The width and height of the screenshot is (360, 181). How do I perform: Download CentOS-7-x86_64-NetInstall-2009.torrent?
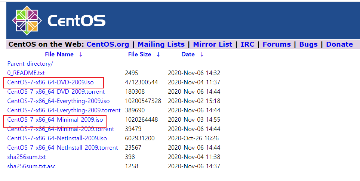click(x=63, y=148)
